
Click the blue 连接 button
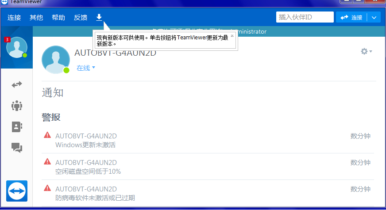tap(351, 17)
